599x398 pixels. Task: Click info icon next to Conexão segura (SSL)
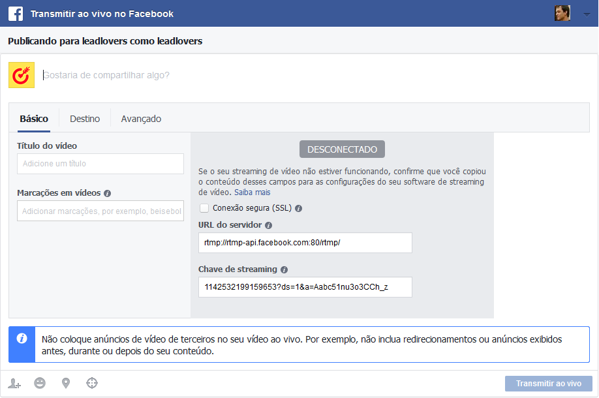[298, 209]
